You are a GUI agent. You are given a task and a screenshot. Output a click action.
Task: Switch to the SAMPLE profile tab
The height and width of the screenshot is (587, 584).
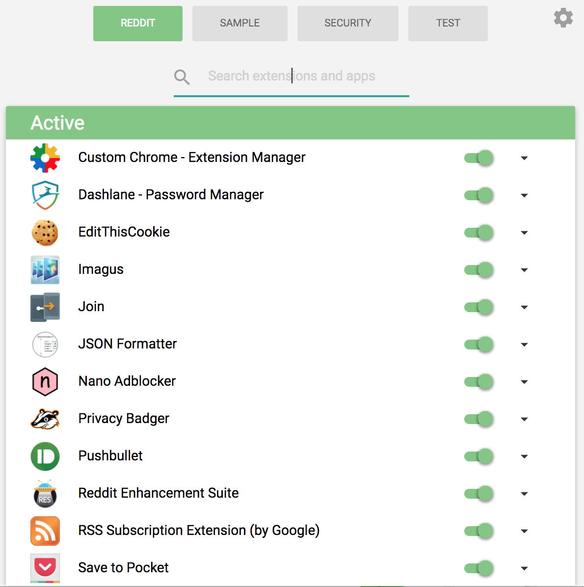[240, 23]
